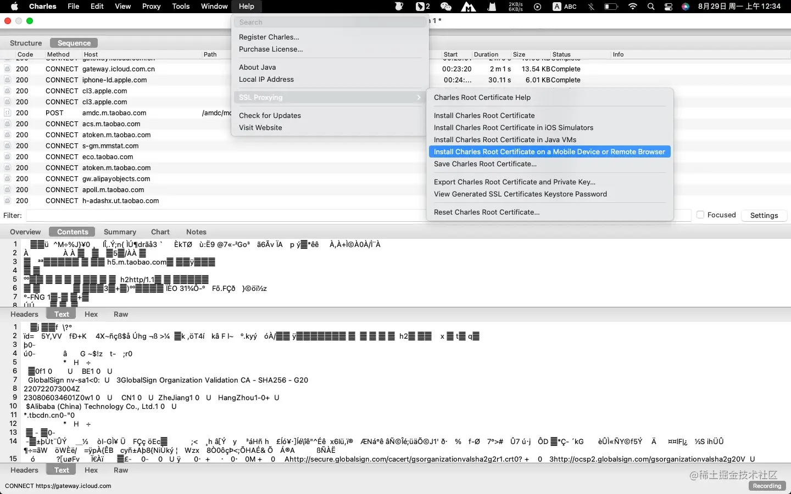The image size is (791, 494).
Task: Click the circled play icon in the menu bar
Action: [538, 7]
